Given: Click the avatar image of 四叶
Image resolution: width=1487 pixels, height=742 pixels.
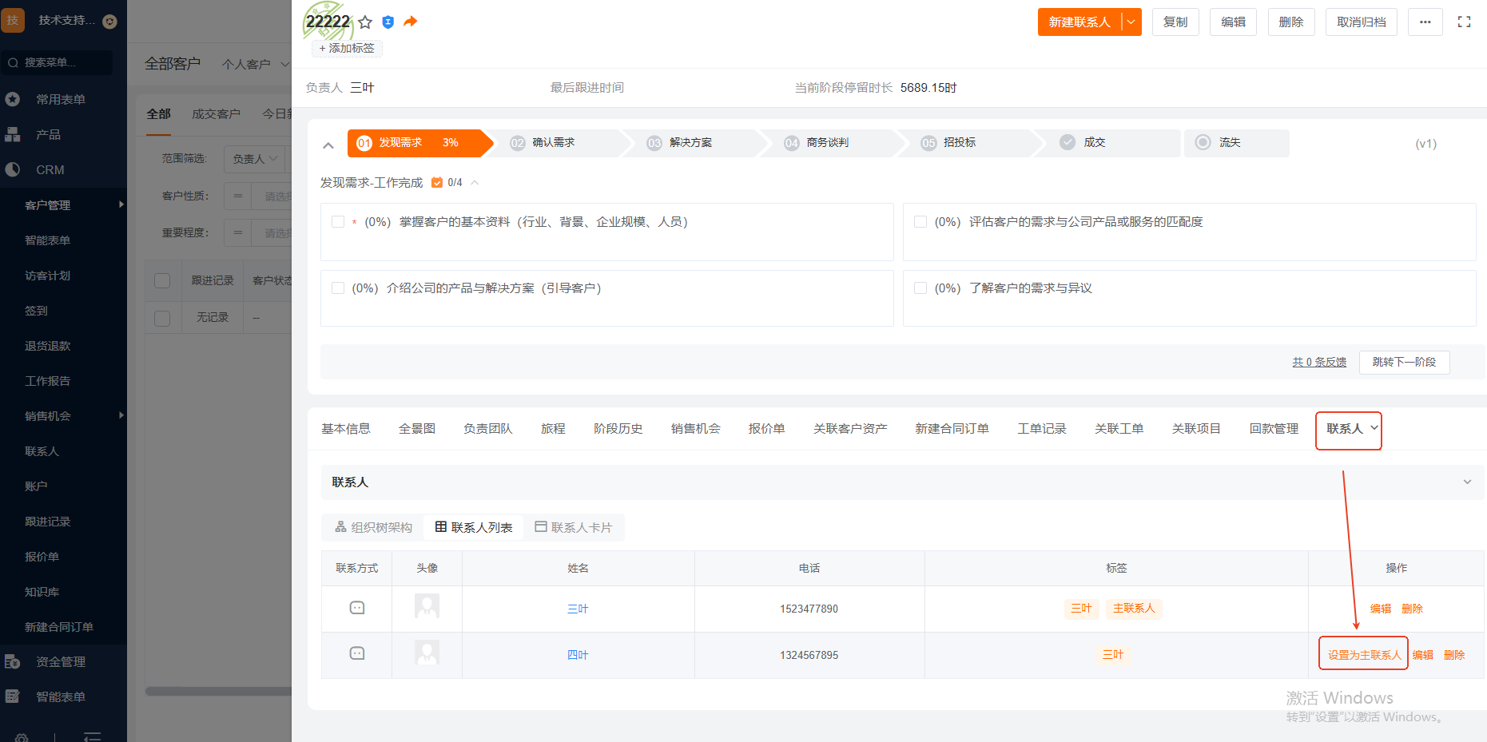Looking at the screenshot, I should pos(427,654).
